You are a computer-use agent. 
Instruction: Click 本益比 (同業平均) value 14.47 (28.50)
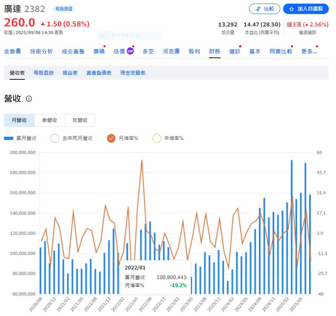[x=262, y=24]
